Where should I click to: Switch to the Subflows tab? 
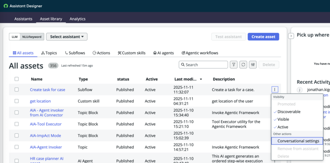(75, 53)
